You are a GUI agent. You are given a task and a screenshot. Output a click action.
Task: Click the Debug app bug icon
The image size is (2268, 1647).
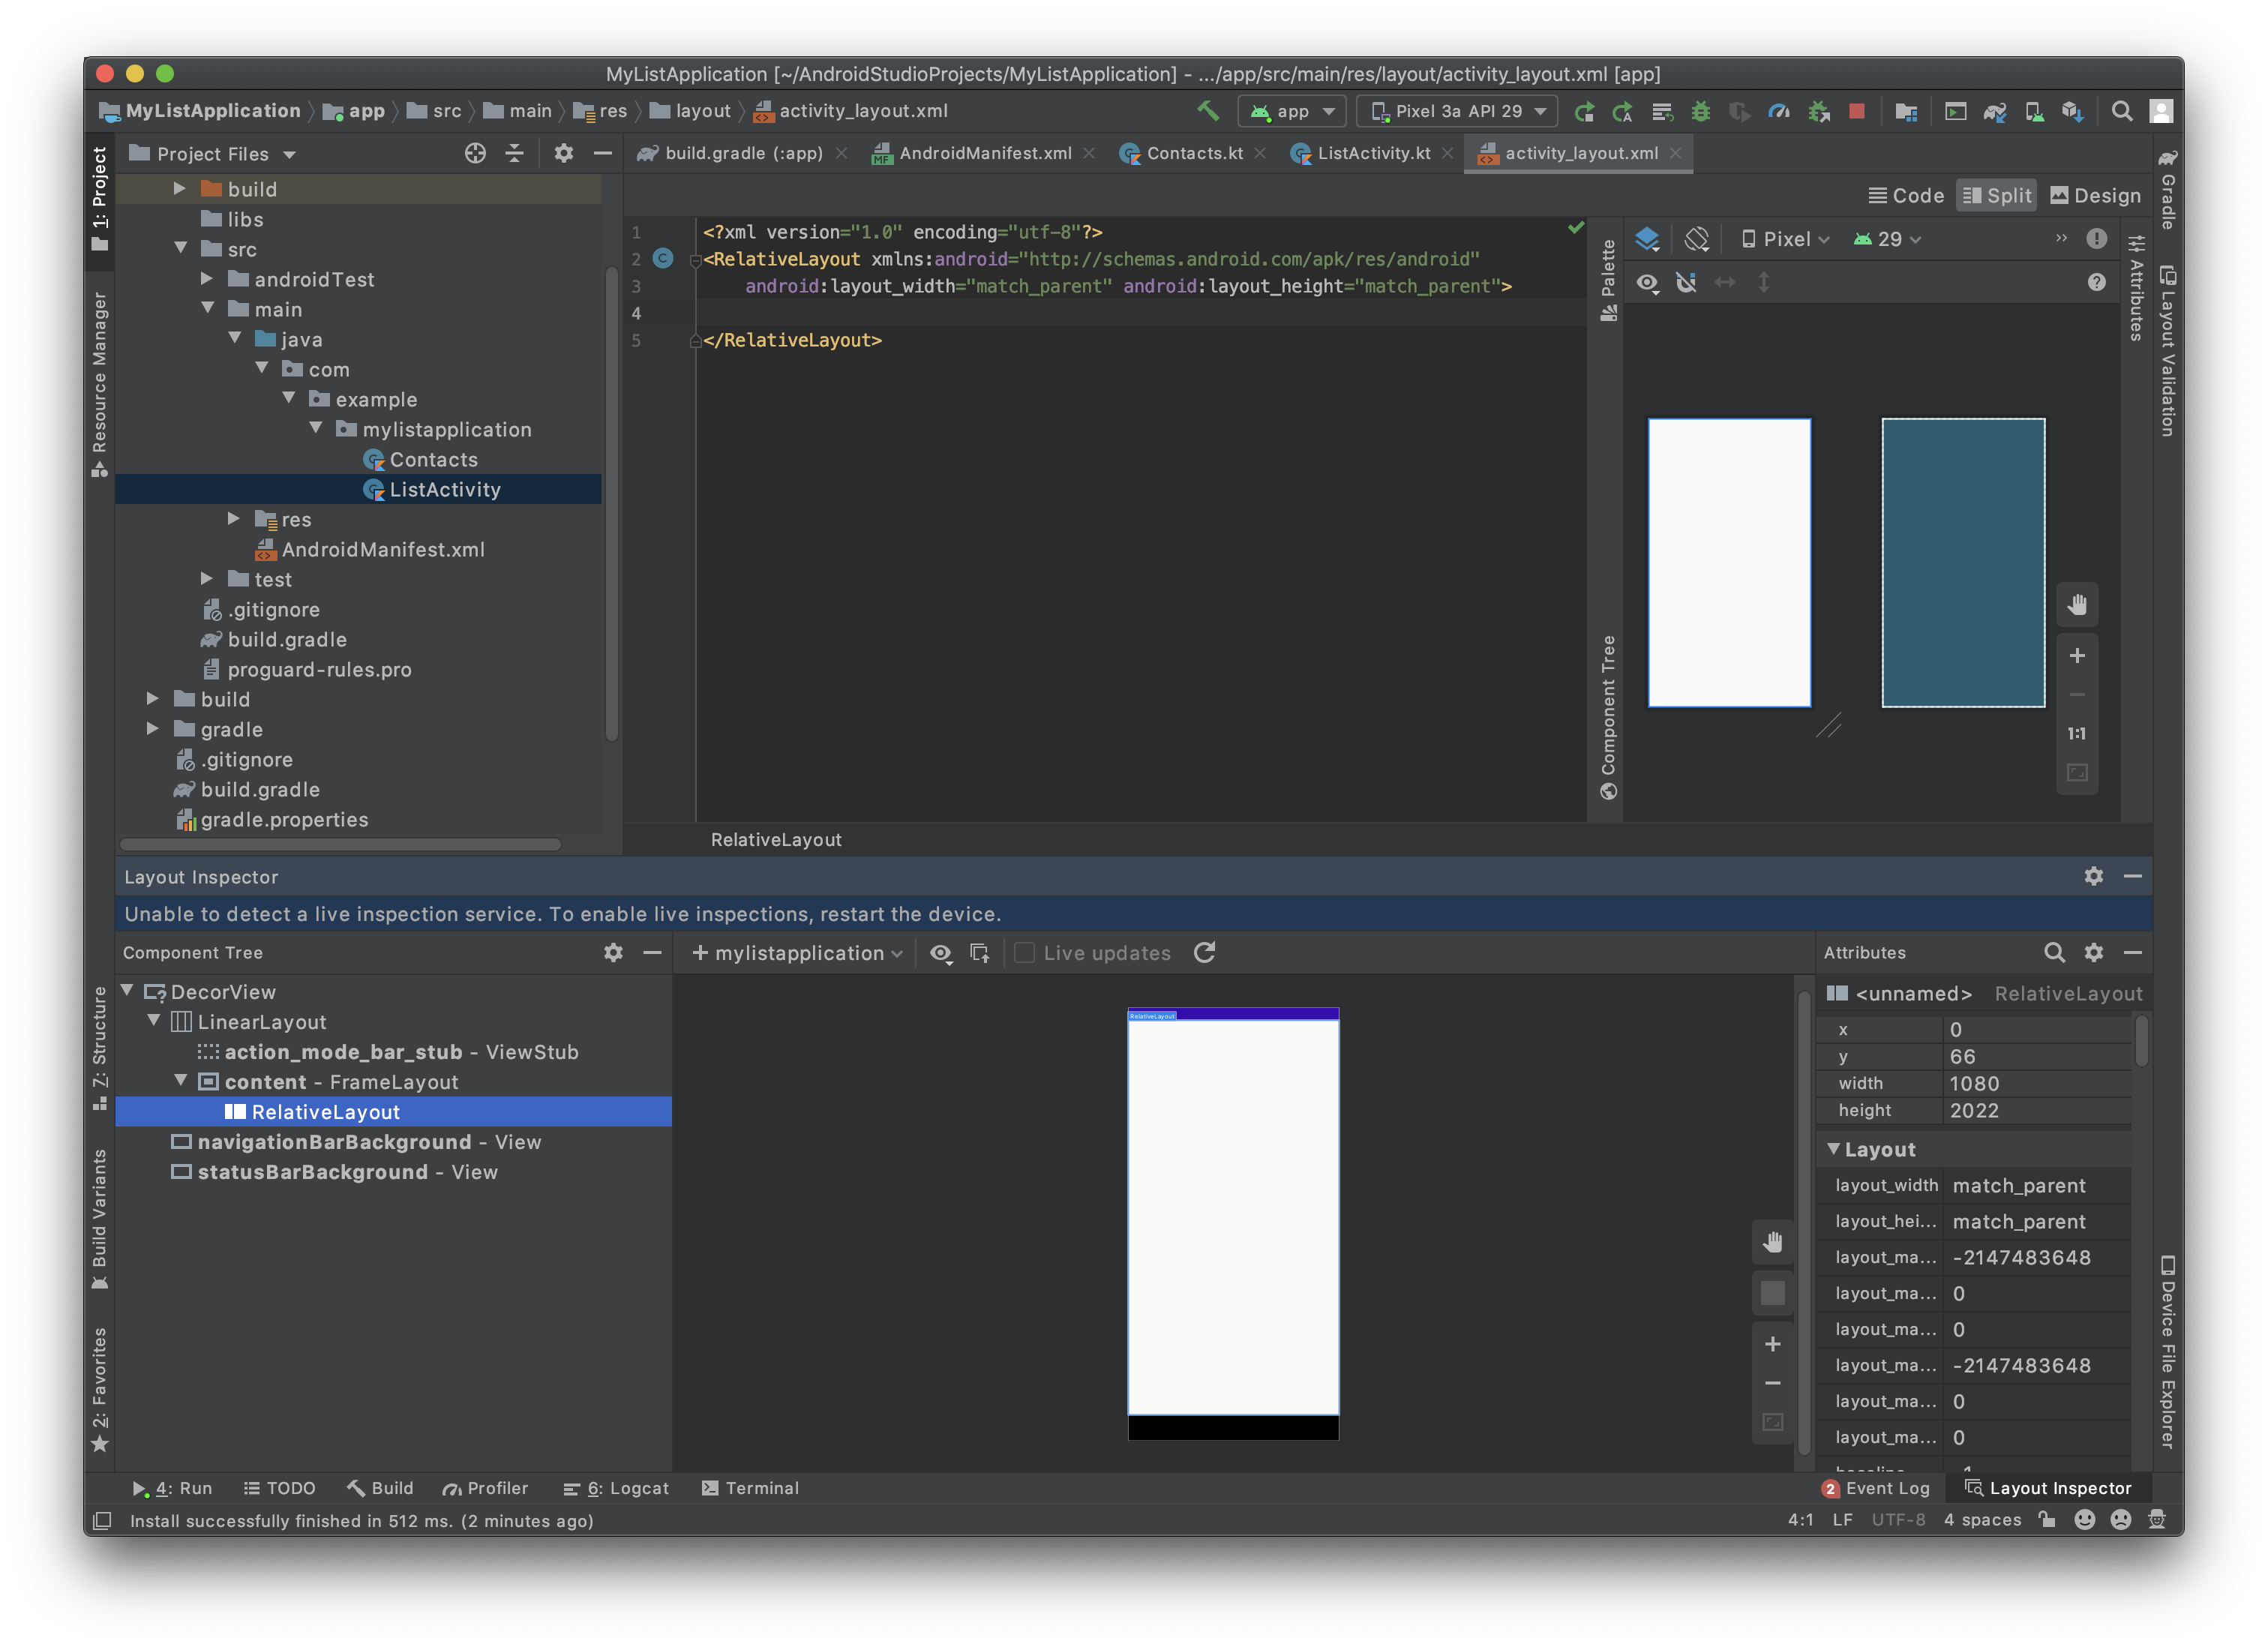pyautogui.click(x=1700, y=111)
